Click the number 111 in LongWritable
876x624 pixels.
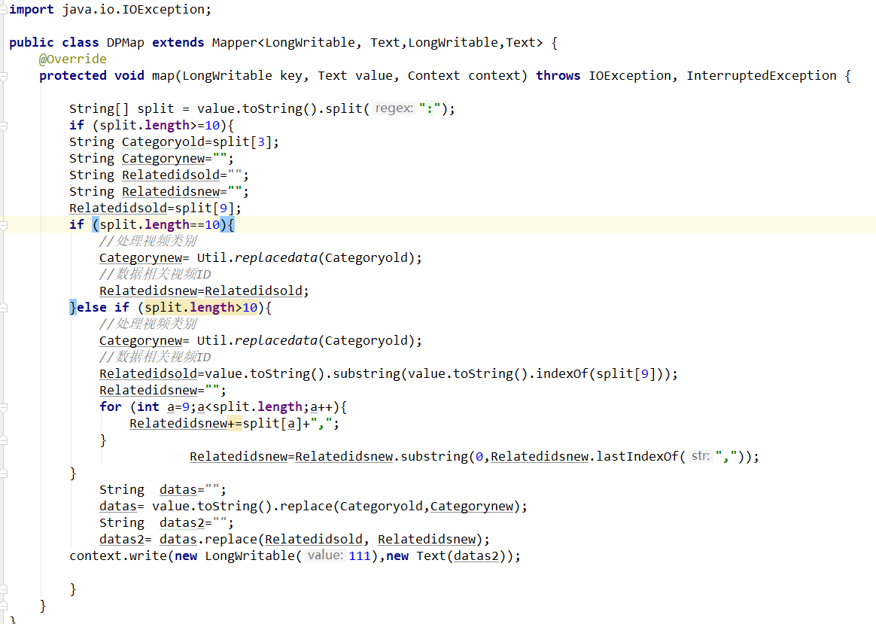[x=359, y=556]
